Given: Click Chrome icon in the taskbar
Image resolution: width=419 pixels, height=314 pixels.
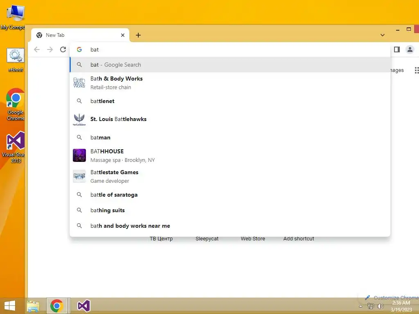Looking at the screenshot, I should 56,306.
